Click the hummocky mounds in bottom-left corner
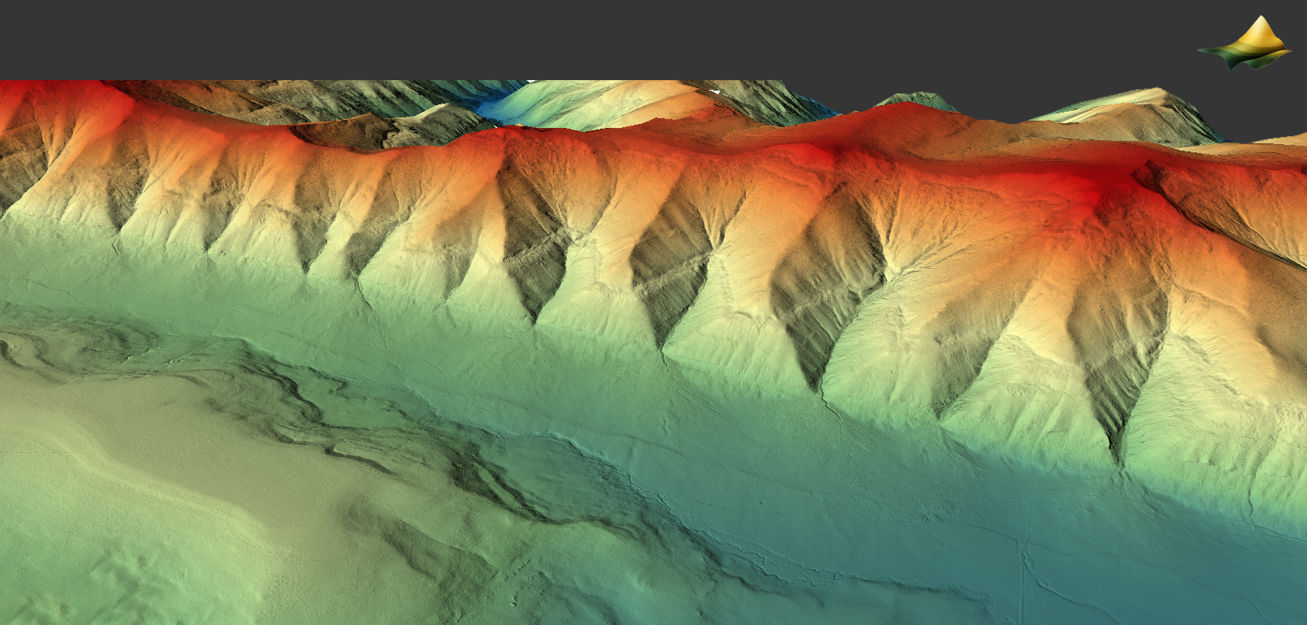The image size is (1307, 625). pyautogui.click(x=81, y=583)
